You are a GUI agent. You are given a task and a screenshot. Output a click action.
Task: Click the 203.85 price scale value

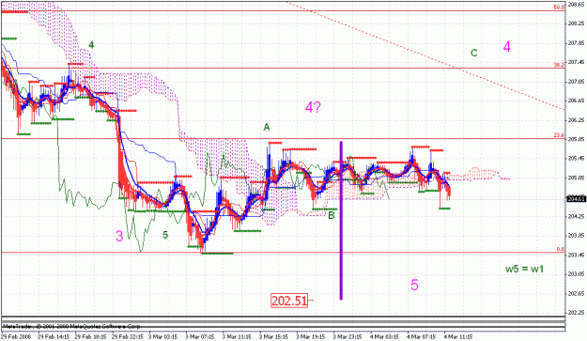pos(577,236)
